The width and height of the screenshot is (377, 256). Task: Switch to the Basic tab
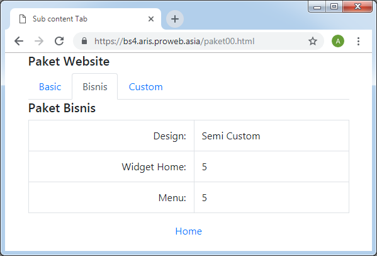pyautogui.click(x=50, y=86)
